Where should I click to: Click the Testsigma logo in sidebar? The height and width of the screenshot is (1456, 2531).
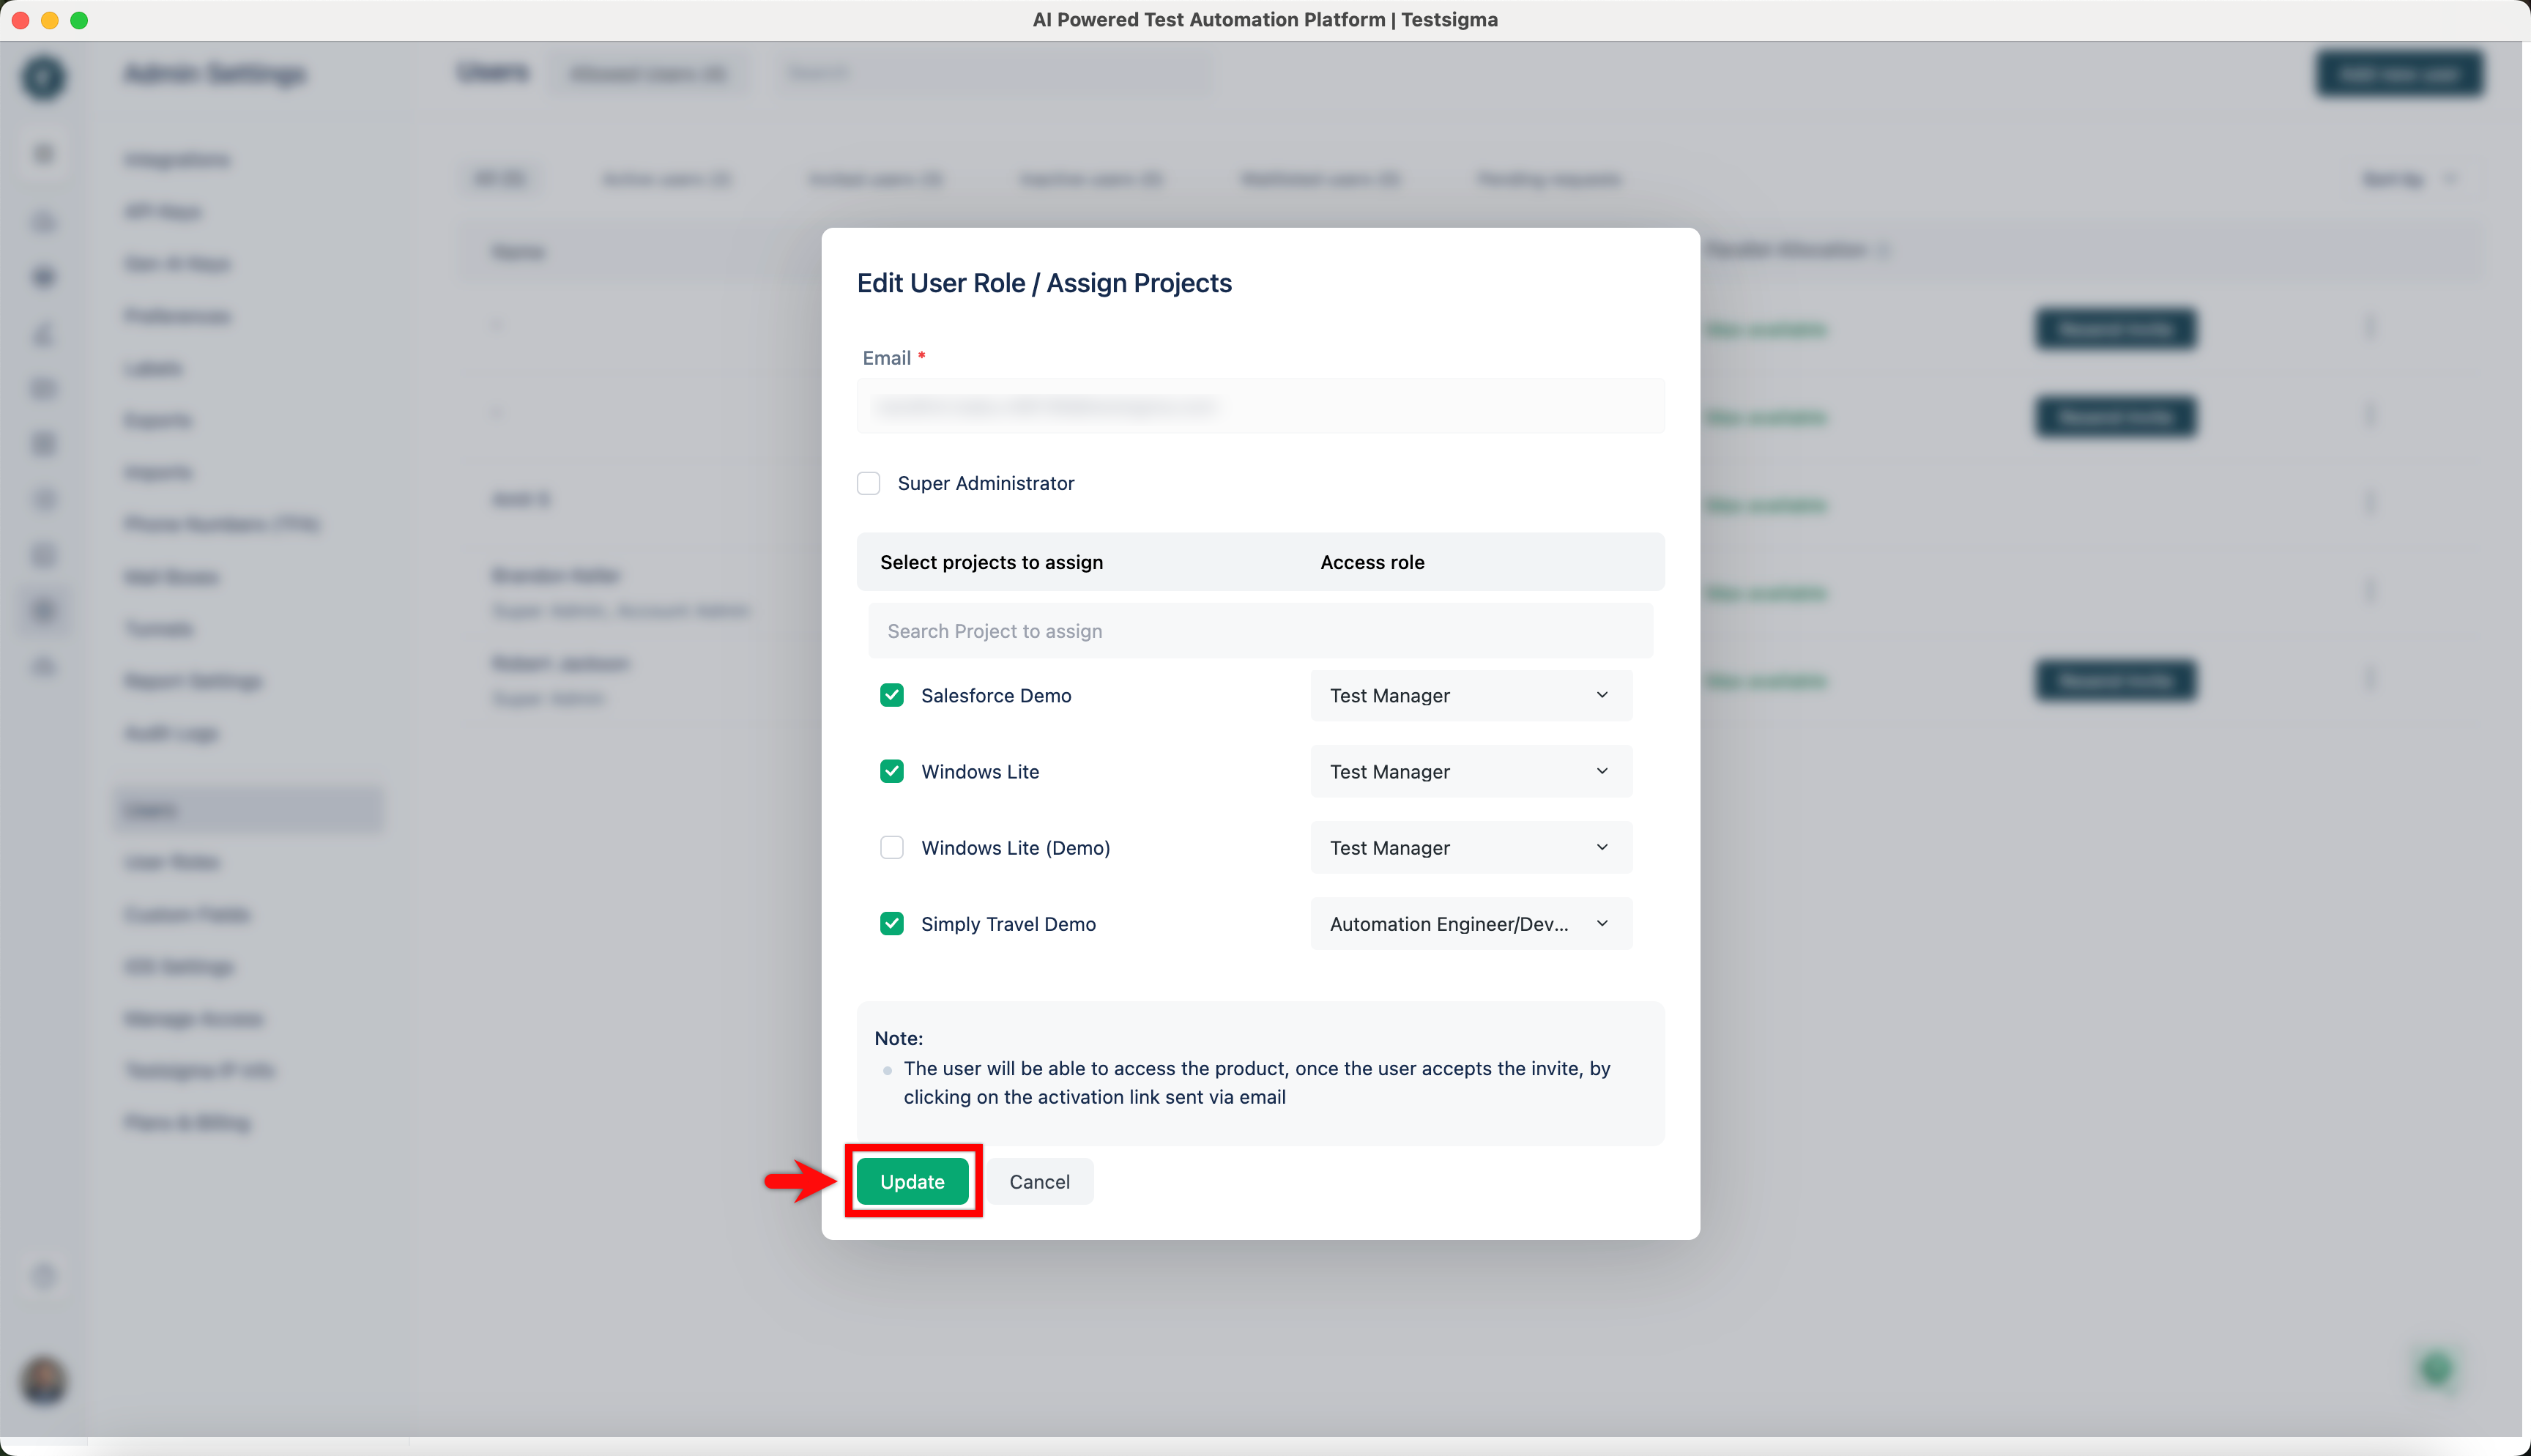pyautogui.click(x=44, y=77)
